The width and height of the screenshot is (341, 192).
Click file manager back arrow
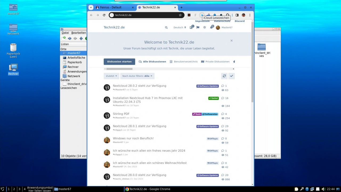point(70,38)
